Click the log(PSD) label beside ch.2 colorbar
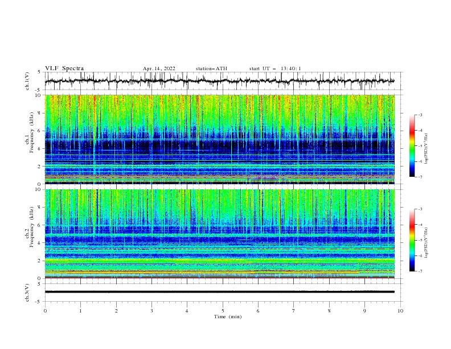Screen dimensions: 451x349 (427, 243)
